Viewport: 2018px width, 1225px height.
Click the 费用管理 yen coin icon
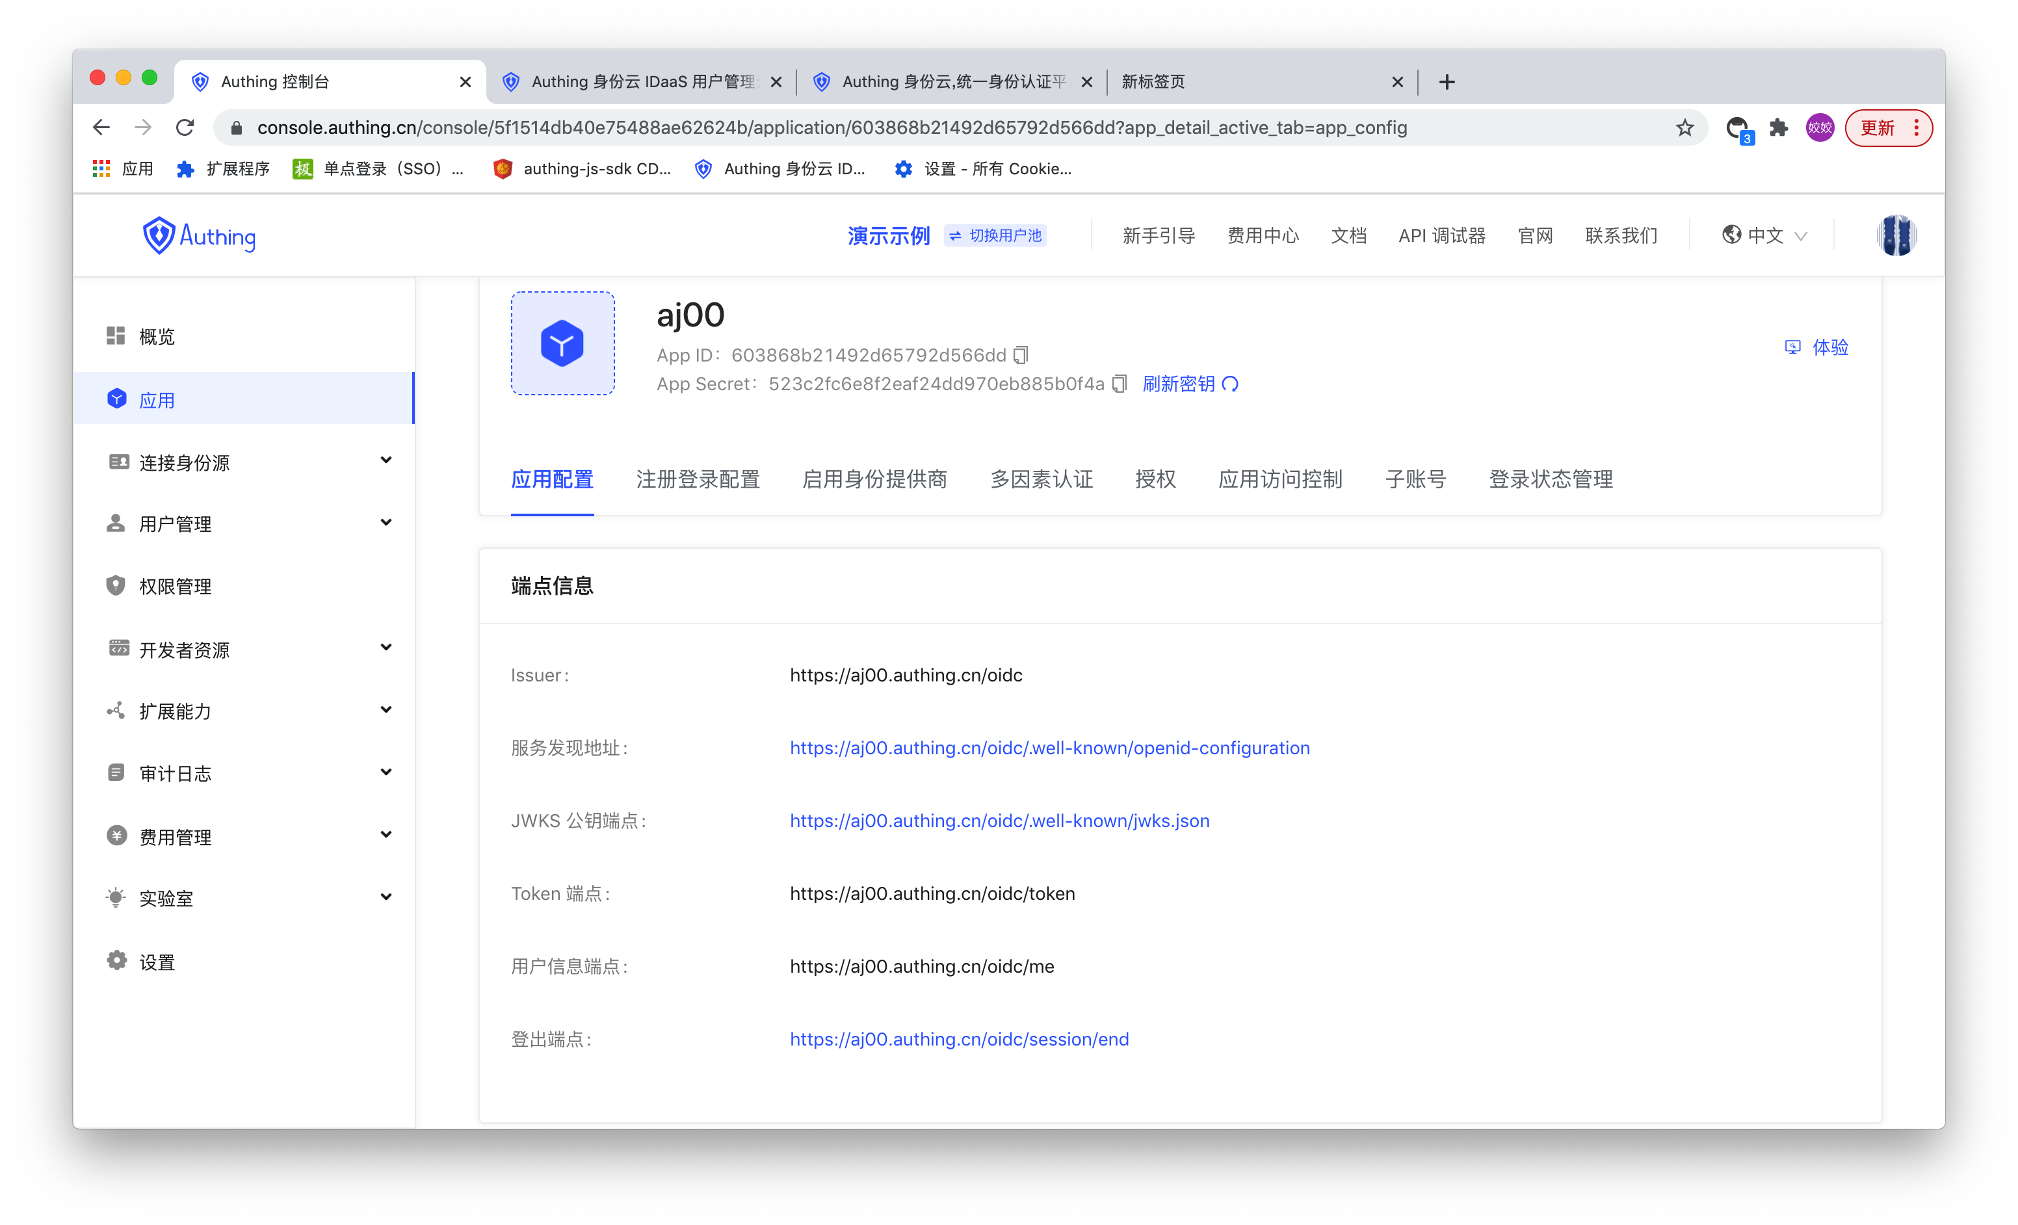click(x=116, y=836)
